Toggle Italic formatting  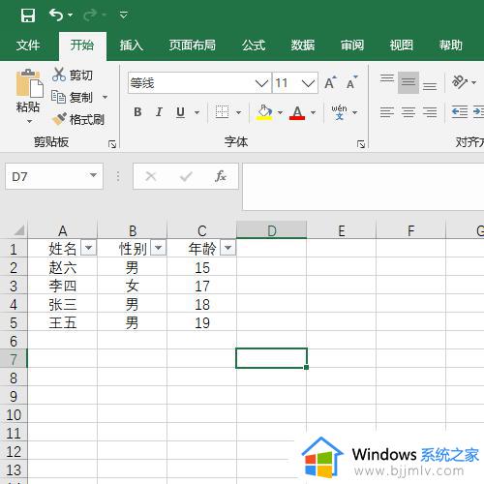(x=159, y=112)
